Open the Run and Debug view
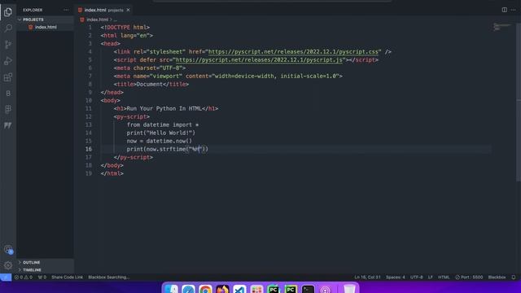 (8, 61)
